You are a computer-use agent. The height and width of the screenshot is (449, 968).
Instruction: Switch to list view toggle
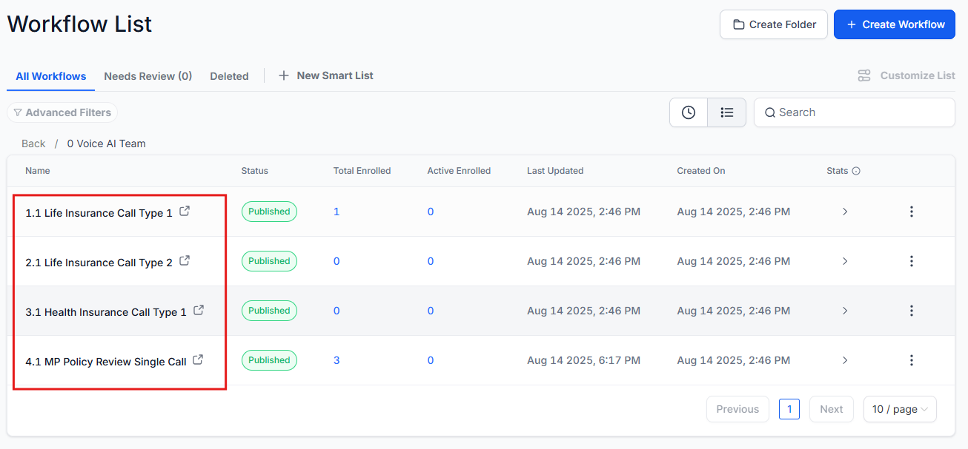726,112
